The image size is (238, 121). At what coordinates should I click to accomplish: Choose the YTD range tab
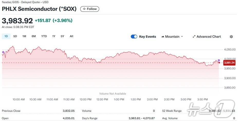tap(44, 36)
